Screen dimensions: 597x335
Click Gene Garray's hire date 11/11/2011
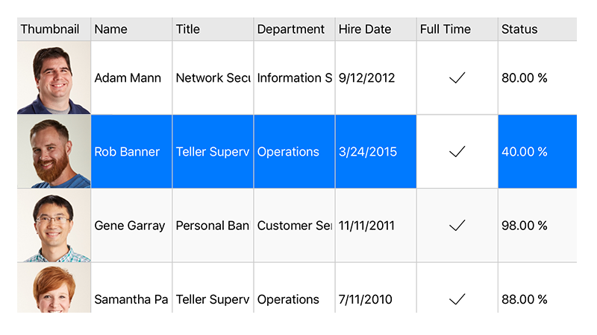point(367,226)
